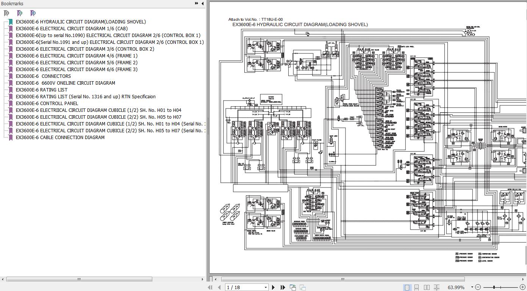Click the bookmarks panel horizontal scrollbar

[79, 279]
